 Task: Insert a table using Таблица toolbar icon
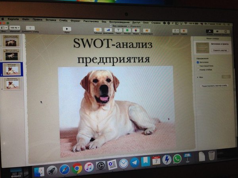(x=98, y=30)
